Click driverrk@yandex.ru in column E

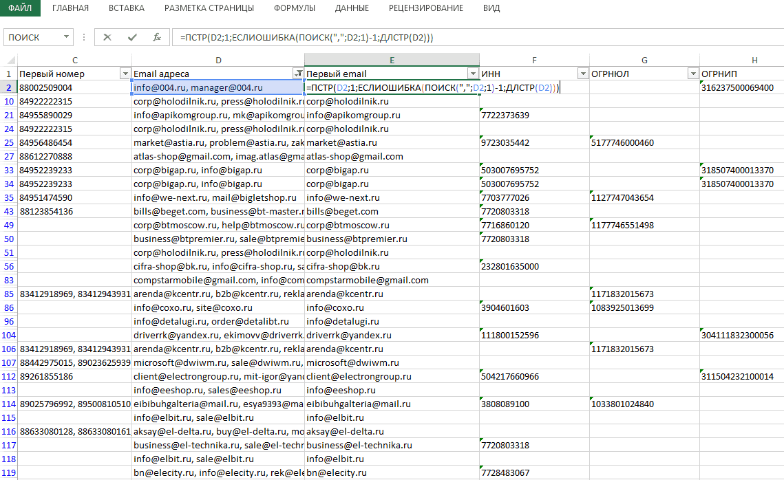(x=392, y=335)
